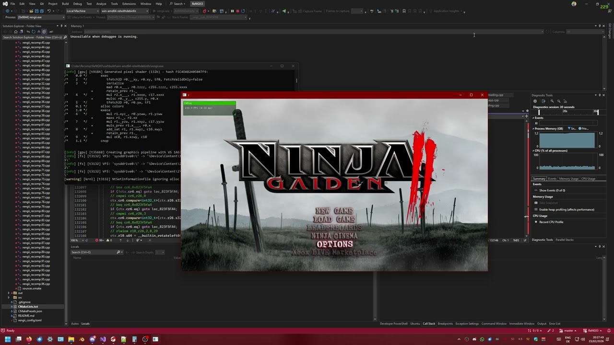Open the Analyze menu
Screen dimensions: 614x345
pos(101,4)
